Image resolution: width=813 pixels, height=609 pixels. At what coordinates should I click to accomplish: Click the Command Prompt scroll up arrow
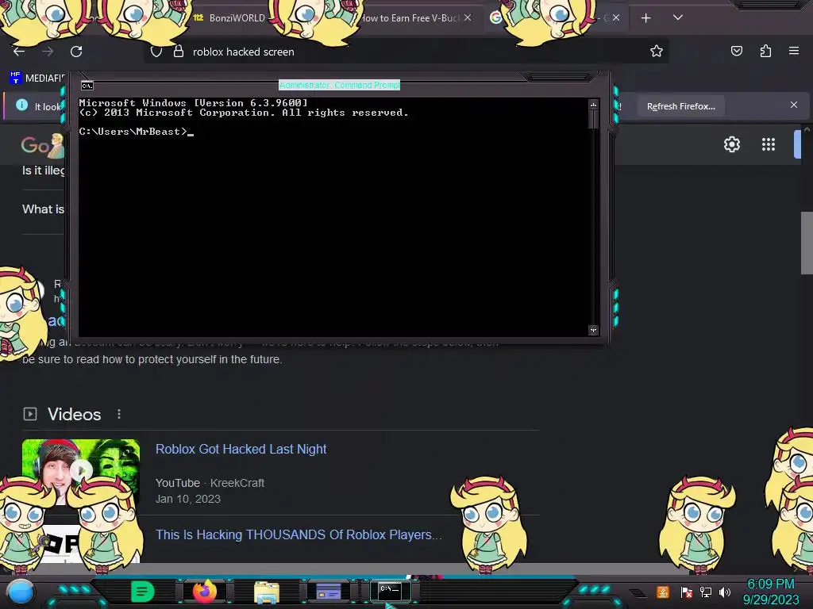[x=593, y=105]
